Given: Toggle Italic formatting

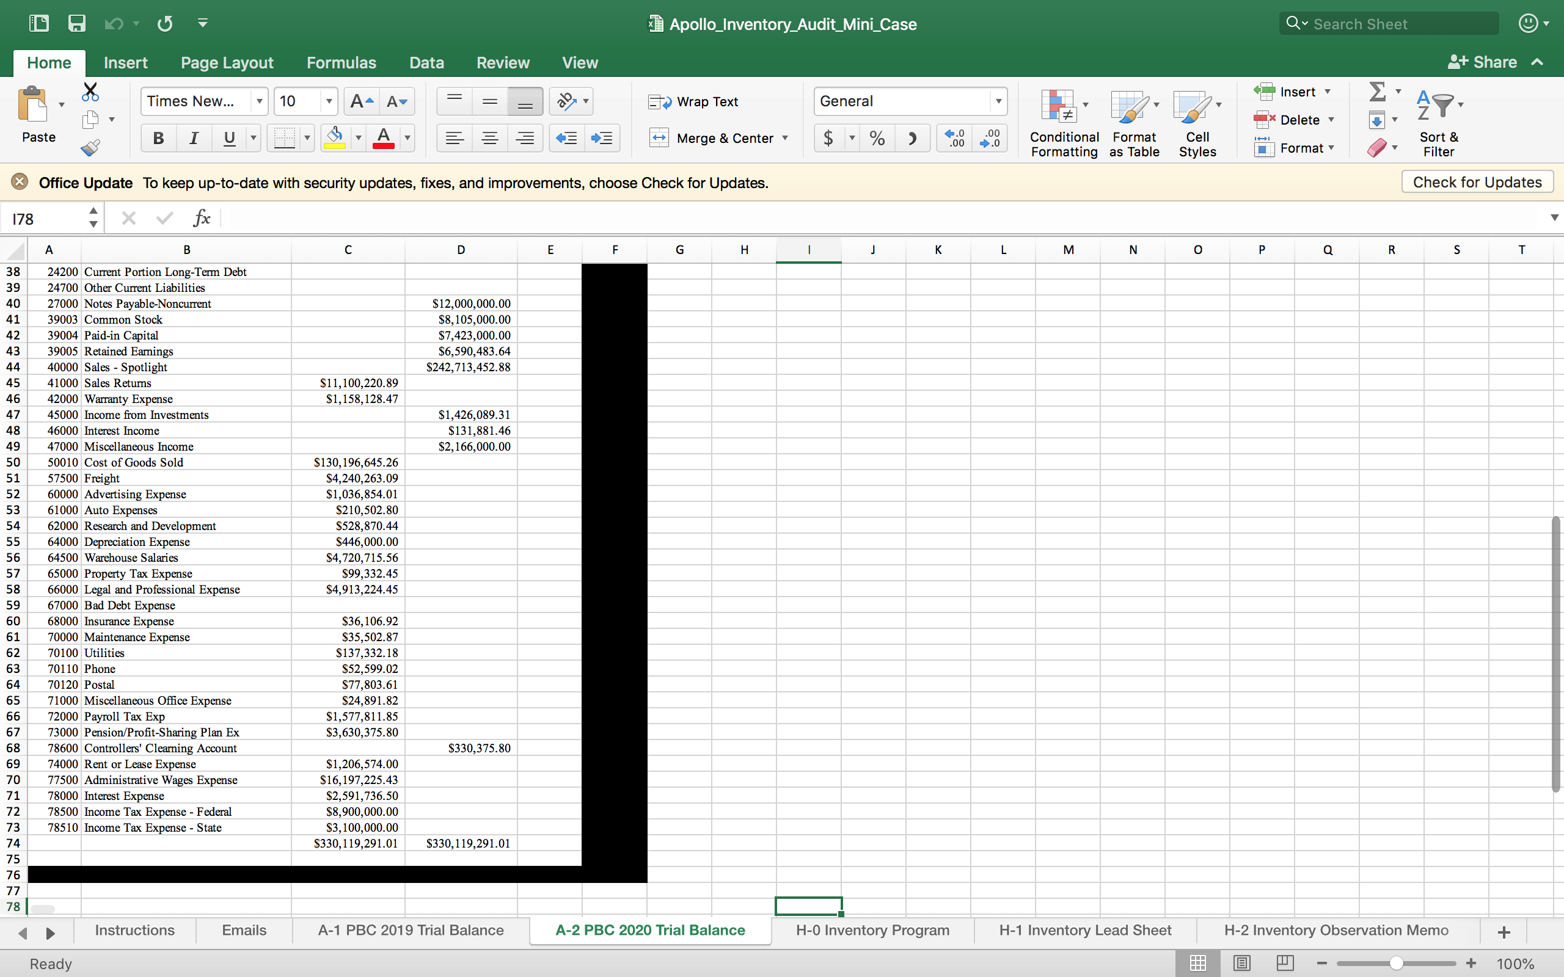Looking at the screenshot, I should click(x=193, y=138).
